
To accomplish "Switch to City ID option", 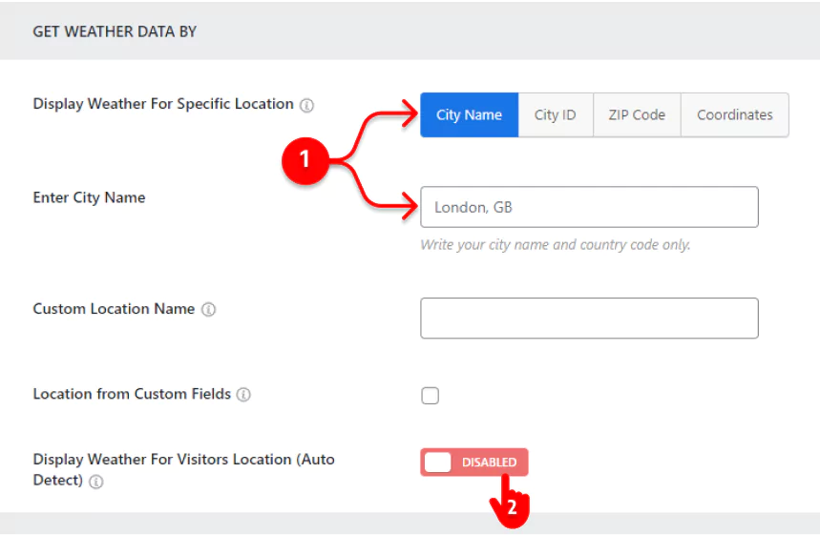I will (556, 115).
